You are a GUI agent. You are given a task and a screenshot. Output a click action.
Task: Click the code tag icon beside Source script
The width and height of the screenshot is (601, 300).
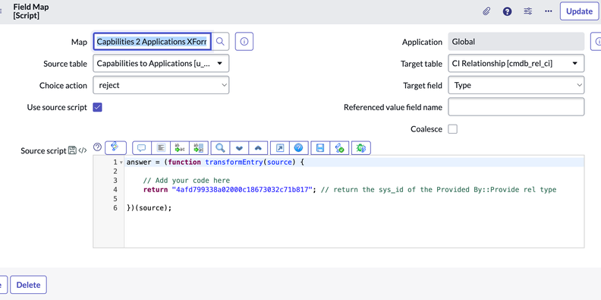click(83, 150)
